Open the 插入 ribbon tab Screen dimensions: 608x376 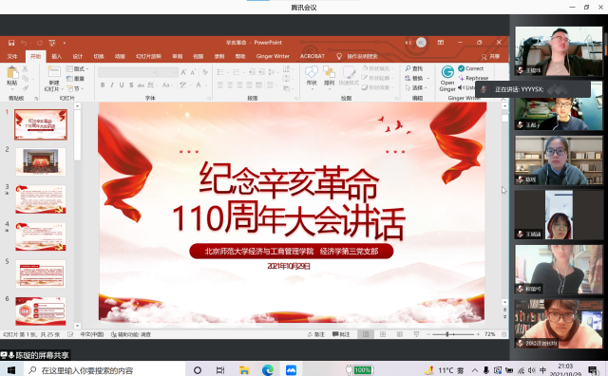tap(57, 56)
